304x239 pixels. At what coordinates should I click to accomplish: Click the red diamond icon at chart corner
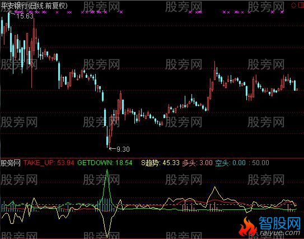[293, 6]
